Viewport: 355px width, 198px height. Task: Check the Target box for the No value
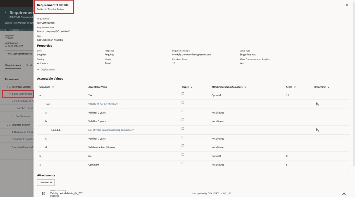[183, 154]
